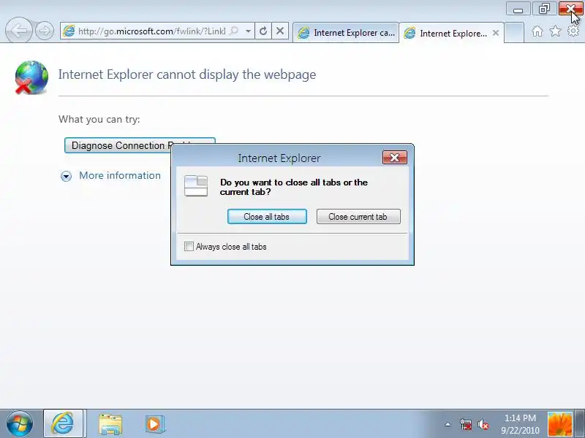The height and width of the screenshot is (438, 585).
Task: Click the muted volume tray icon
Action: (483, 424)
